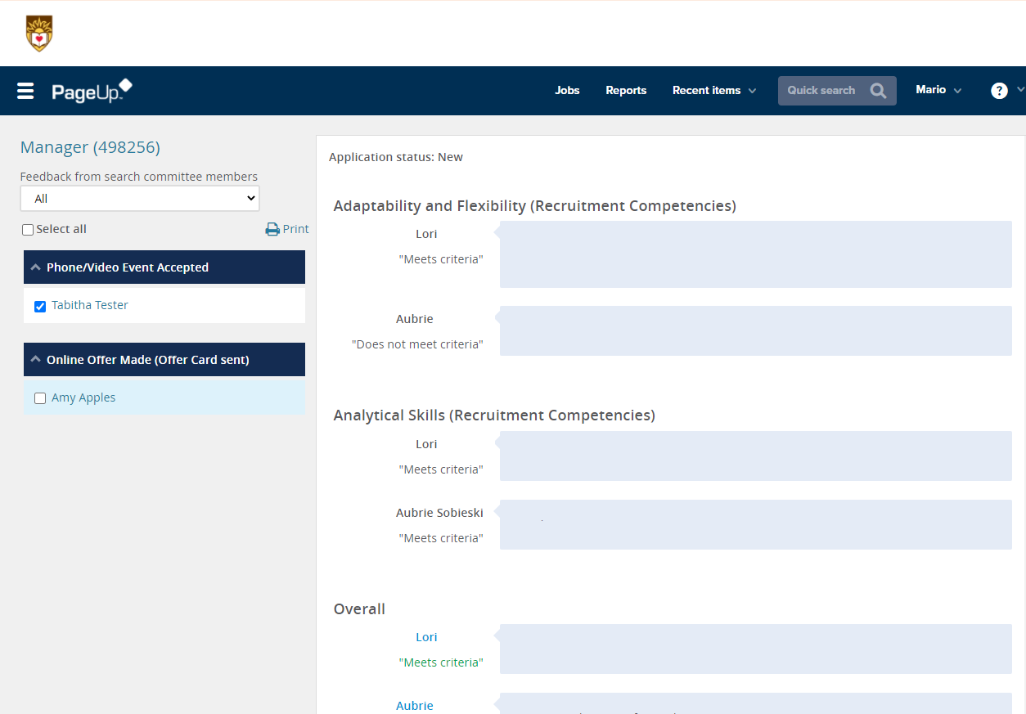The image size is (1026, 714).
Task: Open the feedback committee members dropdown
Action: click(139, 199)
